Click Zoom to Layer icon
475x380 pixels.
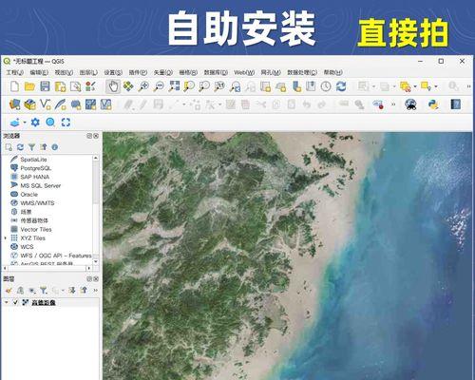click(204, 86)
